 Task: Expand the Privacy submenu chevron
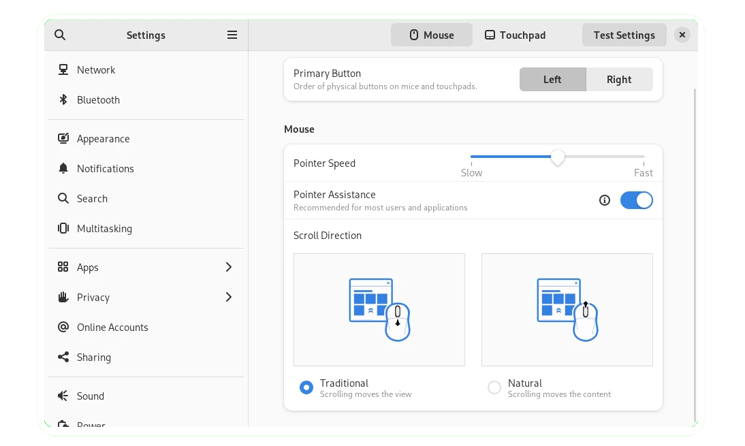(229, 297)
